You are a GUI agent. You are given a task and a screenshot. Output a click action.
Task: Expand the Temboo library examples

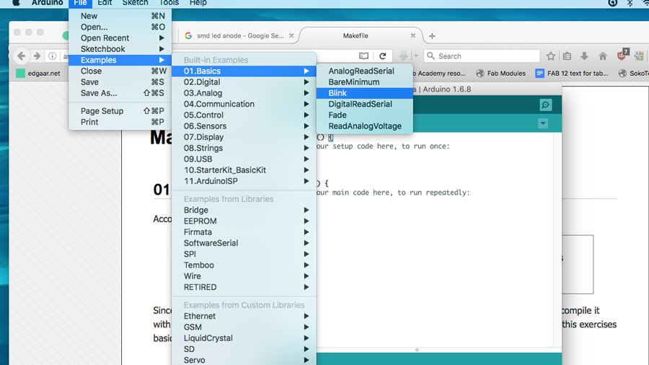coord(244,265)
